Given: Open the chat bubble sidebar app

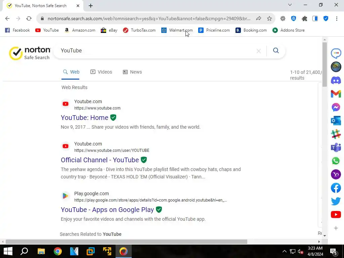Looking at the screenshot, I should [x=336, y=53].
